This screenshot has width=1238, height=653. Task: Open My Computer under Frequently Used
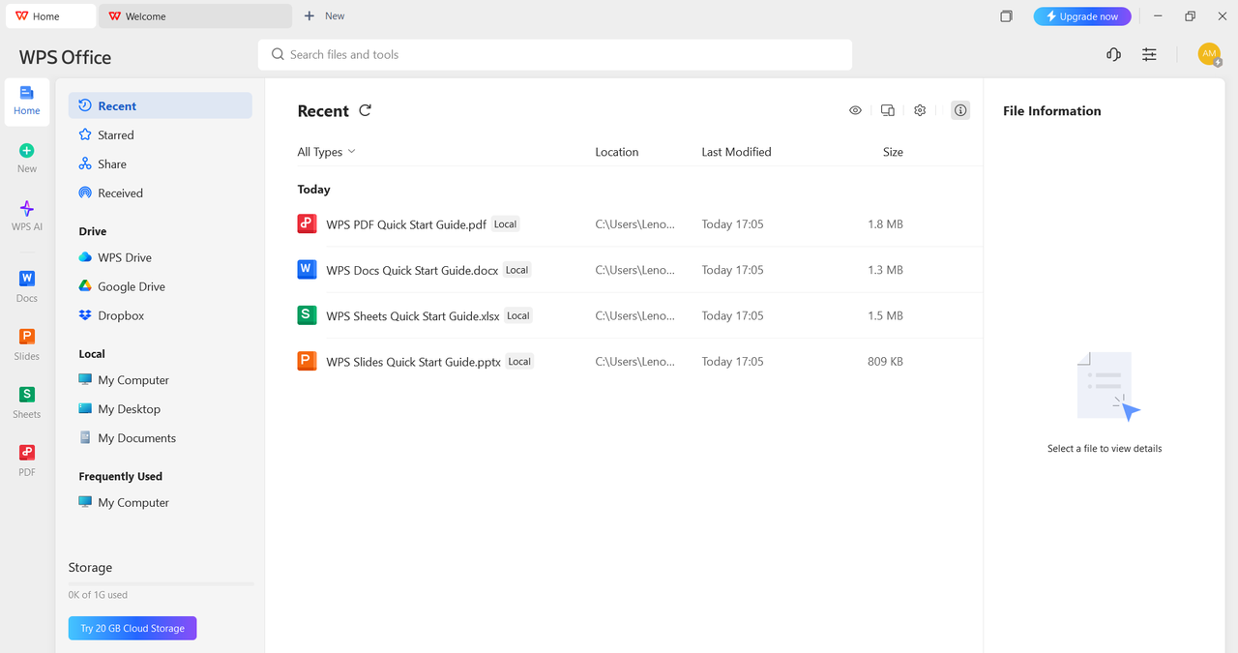tap(160, 502)
